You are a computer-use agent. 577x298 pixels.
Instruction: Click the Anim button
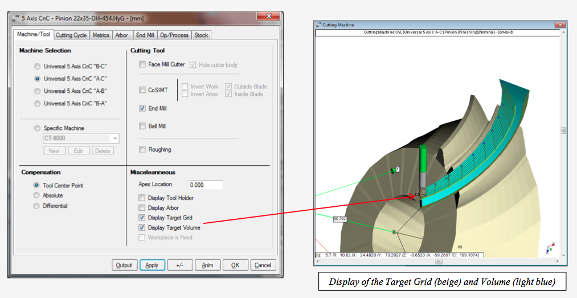click(x=207, y=266)
